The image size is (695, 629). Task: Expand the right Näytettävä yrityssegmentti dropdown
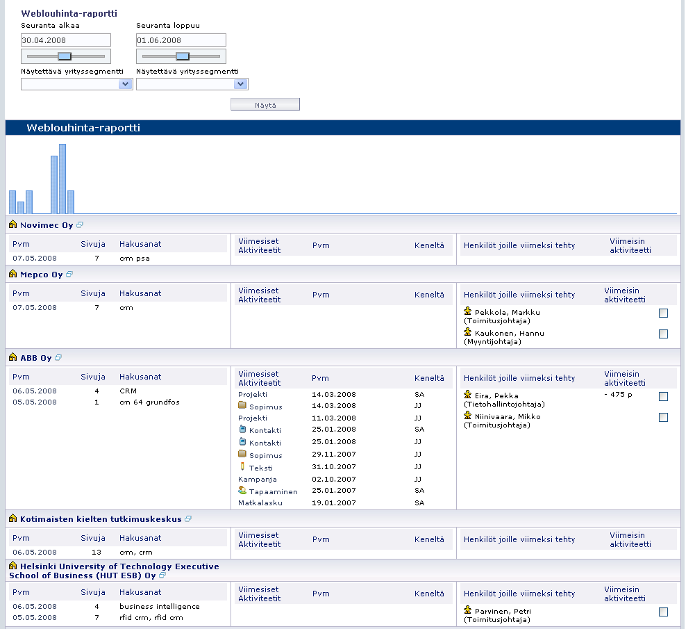click(192, 84)
